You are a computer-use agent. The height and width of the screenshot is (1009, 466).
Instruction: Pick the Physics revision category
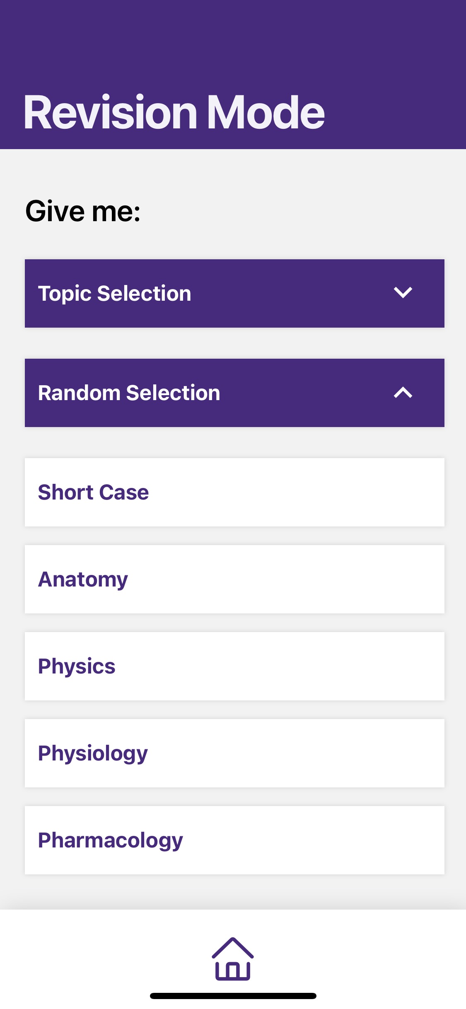pos(234,666)
